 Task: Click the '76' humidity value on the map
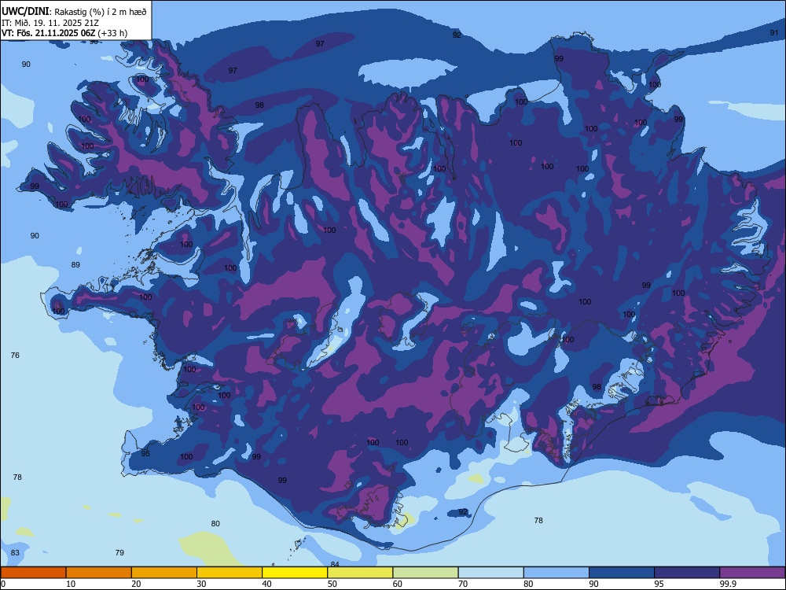[x=15, y=356]
